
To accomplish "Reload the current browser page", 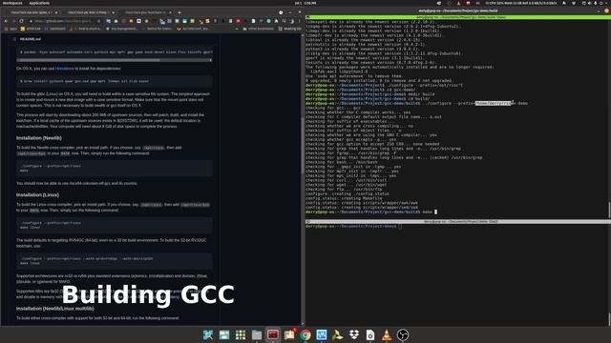I will tap(21, 21).
